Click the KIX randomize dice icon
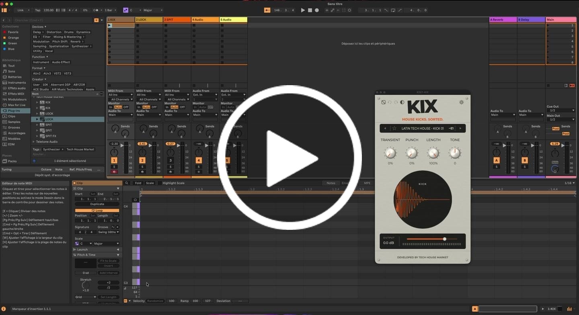The image size is (579, 315). tap(384, 102)
